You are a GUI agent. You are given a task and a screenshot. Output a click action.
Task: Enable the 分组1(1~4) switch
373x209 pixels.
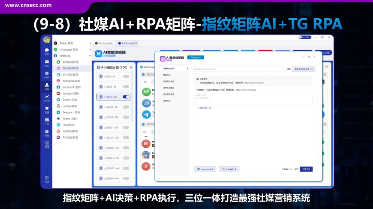[x=126, y=76]
